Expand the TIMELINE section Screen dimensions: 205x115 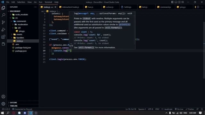pos(23,106)
